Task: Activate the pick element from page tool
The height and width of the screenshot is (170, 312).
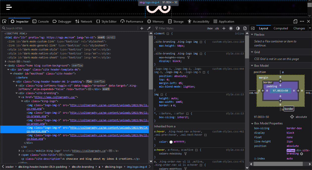Action: coord(4,22)
